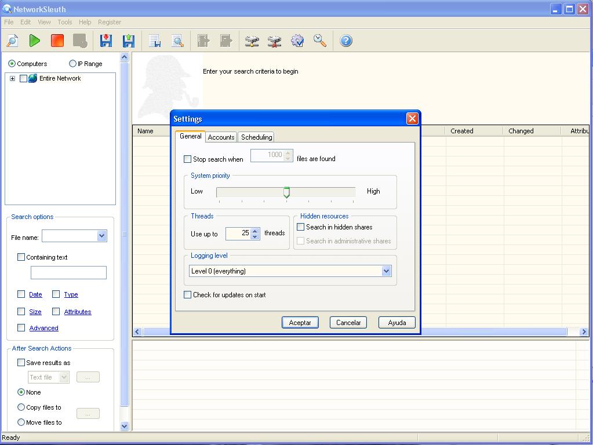The height and width of the screenshot is (445, 593).
Task: Click the list-with-magnifier toolbar icon
Action: [177, 41]
